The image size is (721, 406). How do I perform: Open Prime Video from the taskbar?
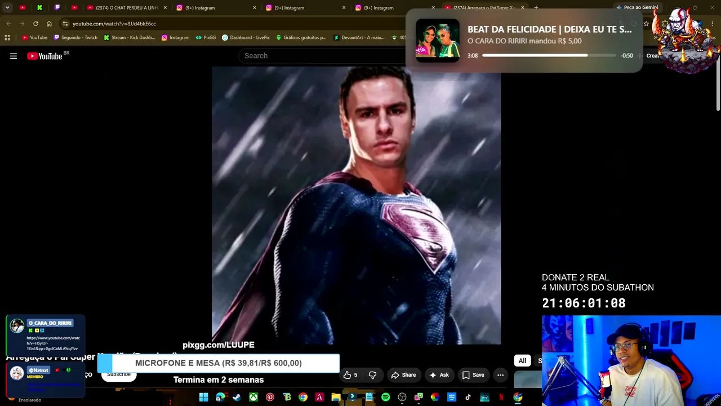(451, 397)
